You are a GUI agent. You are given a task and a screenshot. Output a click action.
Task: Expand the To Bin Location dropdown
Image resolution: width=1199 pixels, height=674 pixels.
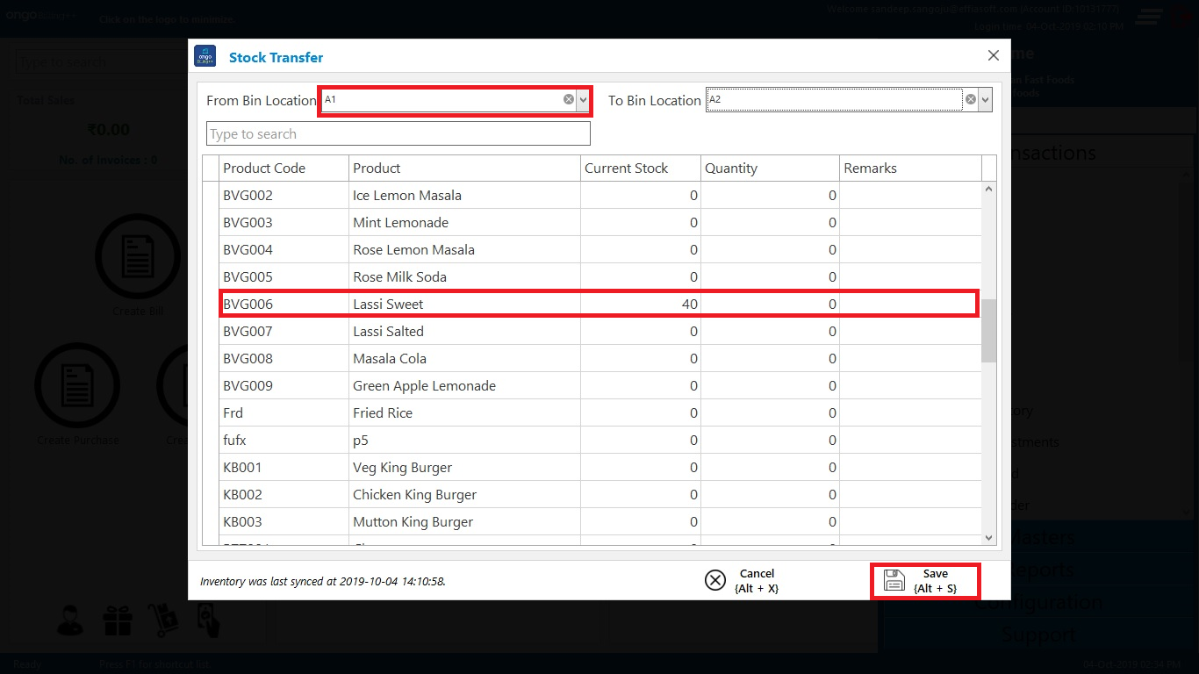coord(985,100)
